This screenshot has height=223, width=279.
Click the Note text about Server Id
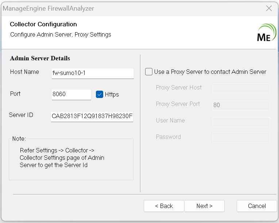pyautogui.click(x=62, y=158)
